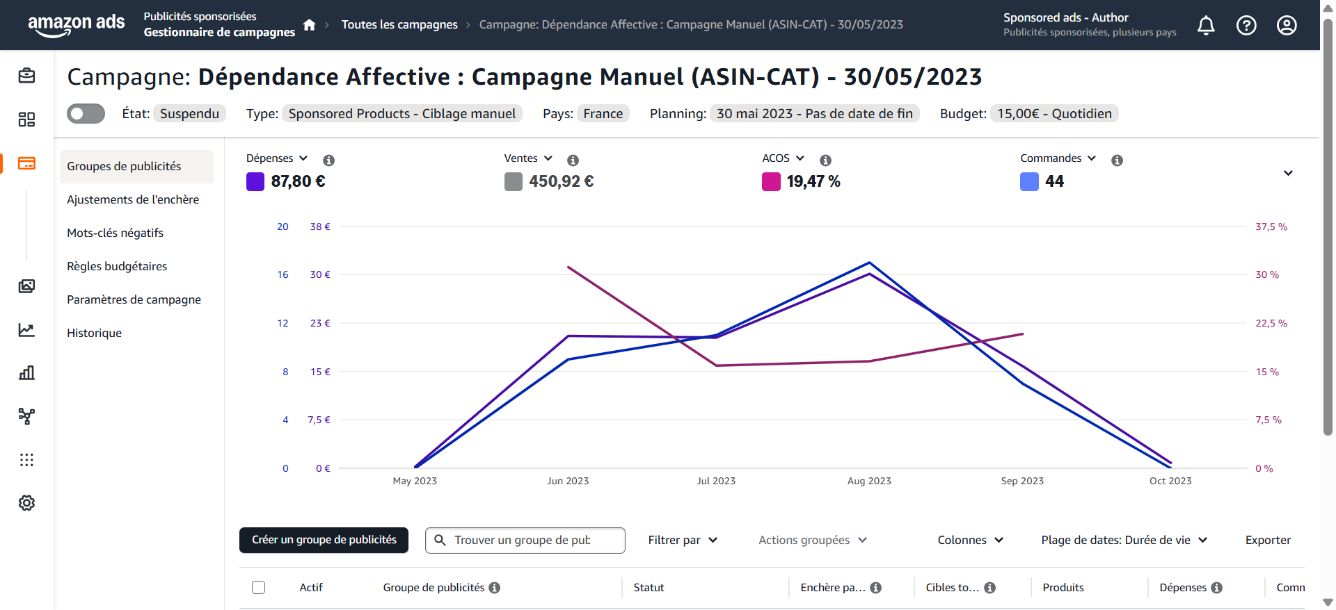Viewport: 1336px width, 610px height.
Task: Open the Colonnes dropdown
Action: click(x=970, y=541)
